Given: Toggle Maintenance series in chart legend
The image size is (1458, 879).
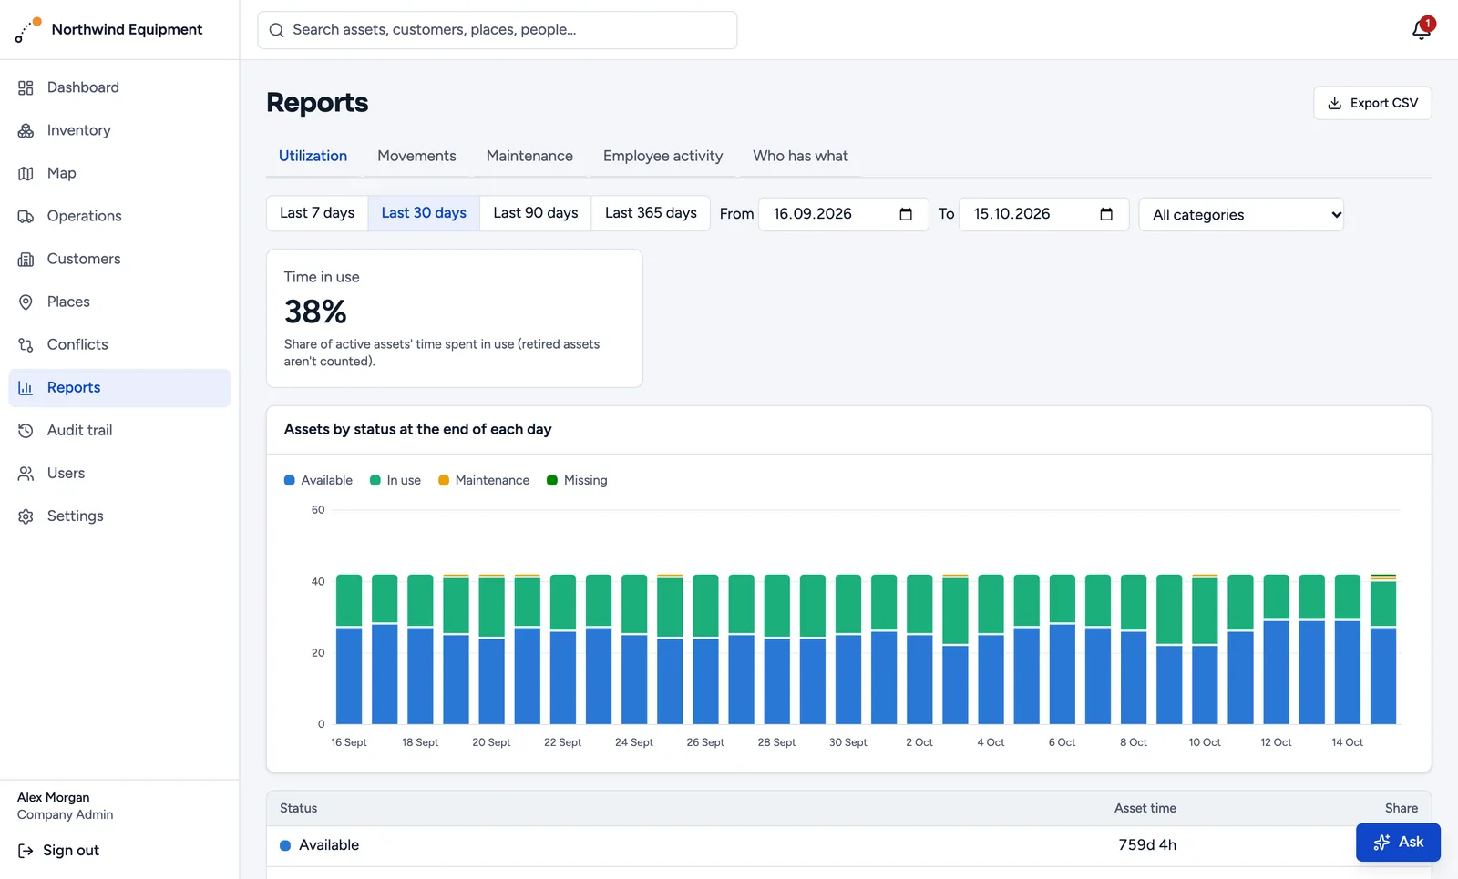Looking at the screenshot, I should coord(484,480).
